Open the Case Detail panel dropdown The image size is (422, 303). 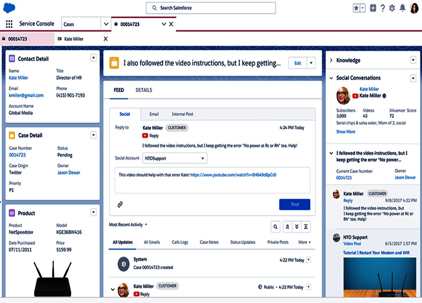click(x=93, y=135)
